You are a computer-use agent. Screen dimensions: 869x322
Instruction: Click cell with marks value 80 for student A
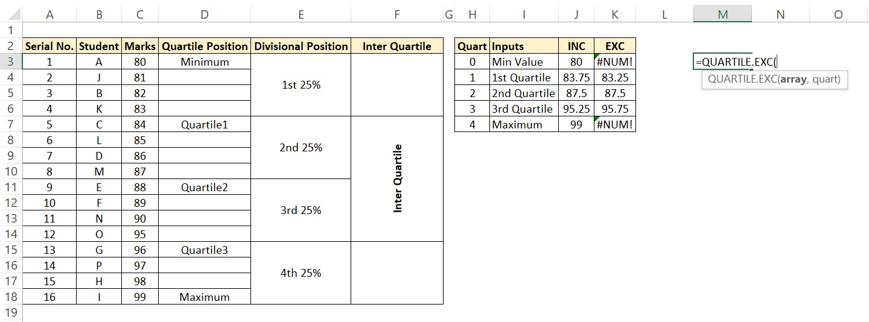(x=140, y=62)
